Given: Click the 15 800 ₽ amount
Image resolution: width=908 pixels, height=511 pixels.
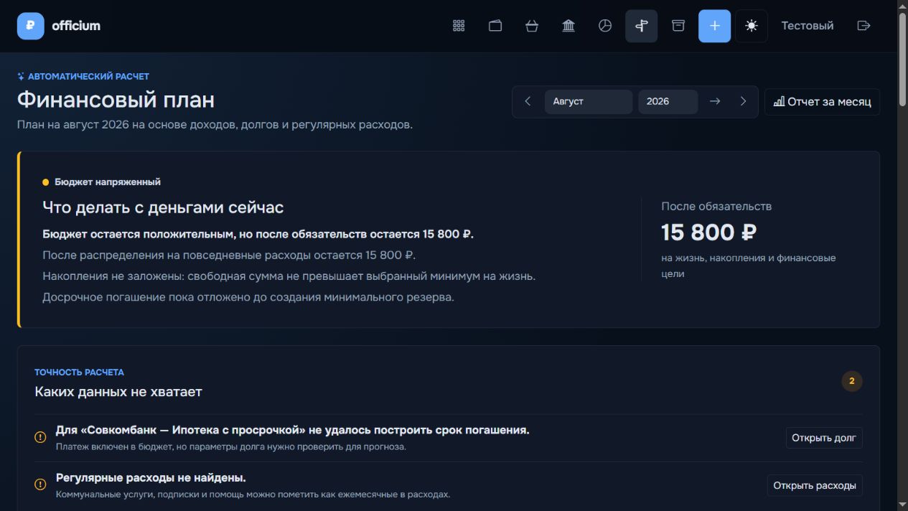Looking at the screenshot, I should (709, 233).
